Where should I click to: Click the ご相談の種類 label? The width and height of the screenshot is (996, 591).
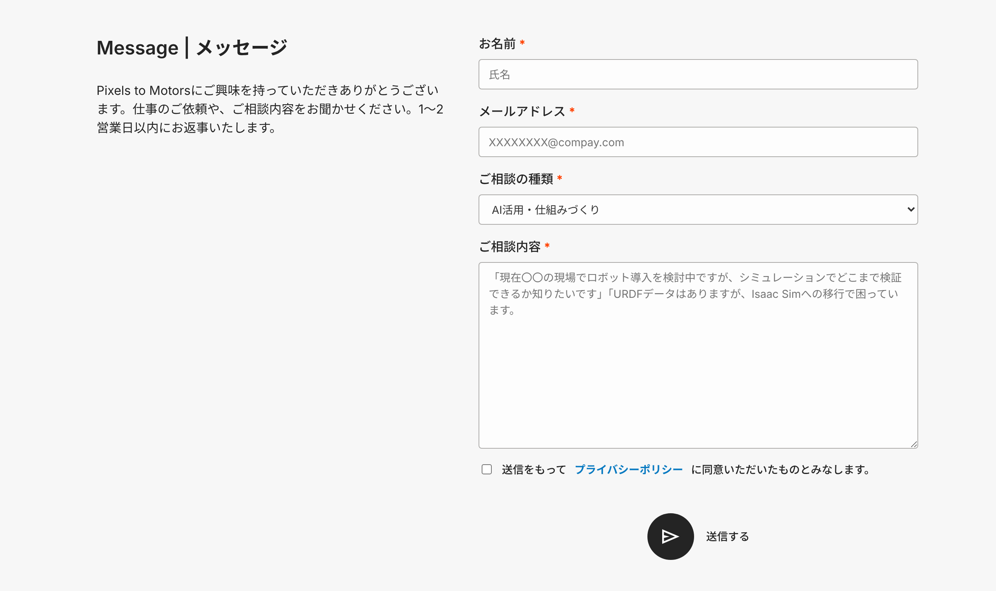click(516, 179)
